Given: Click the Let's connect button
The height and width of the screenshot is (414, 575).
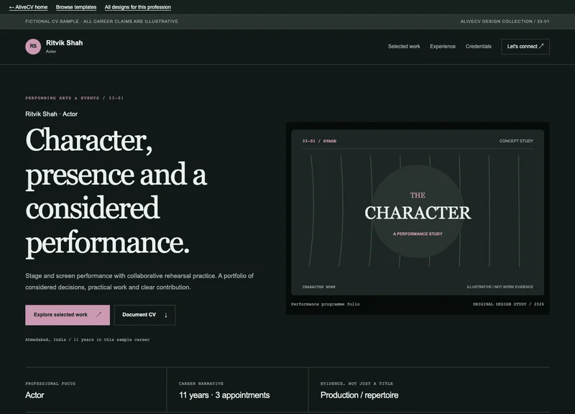Looking at the screenshot, I should (525, 47).
